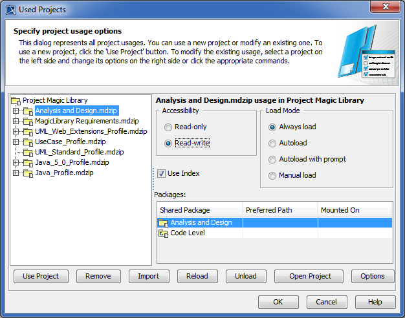Click the Code Level package icon
This screenshot has width=405, height=318.
(x=163, y=233)
